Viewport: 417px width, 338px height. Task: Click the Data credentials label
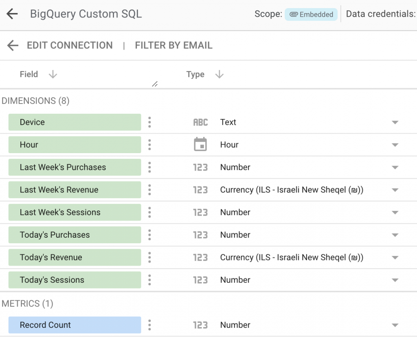pos(381,14)
